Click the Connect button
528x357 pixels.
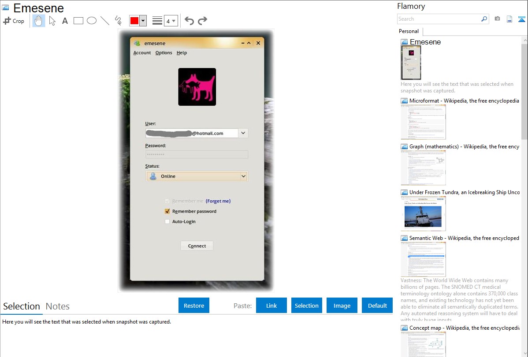pyautogui.click(x=197, y=246)
